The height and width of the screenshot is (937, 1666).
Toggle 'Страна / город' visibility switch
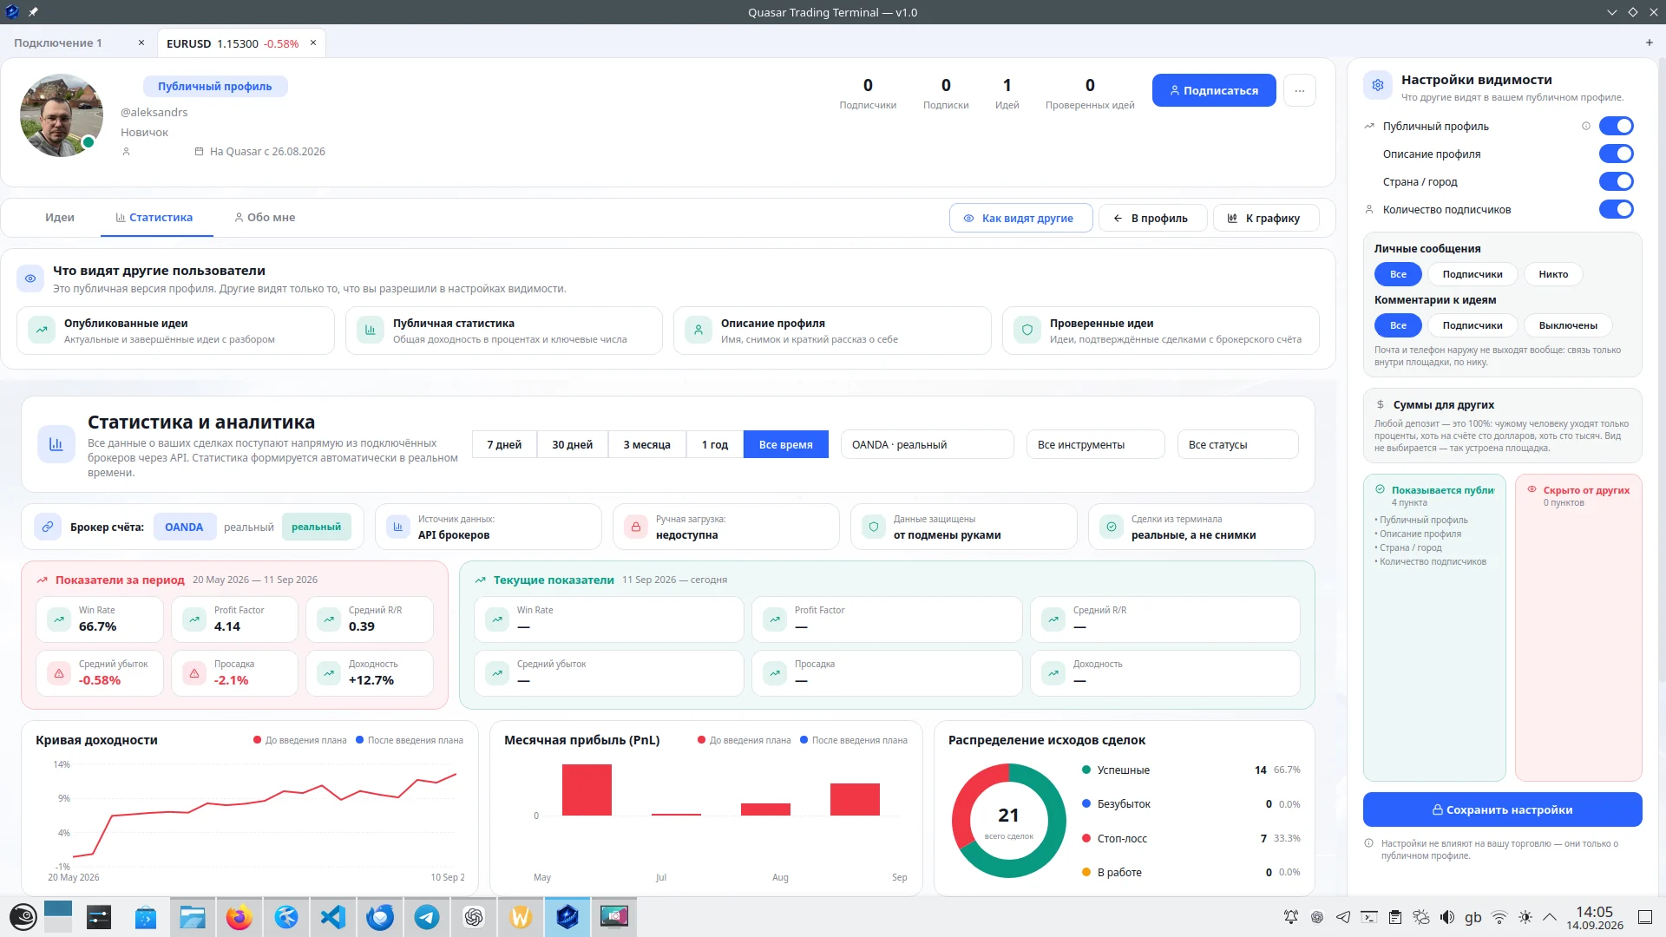pyautogui.click(x=1617, y=181)
